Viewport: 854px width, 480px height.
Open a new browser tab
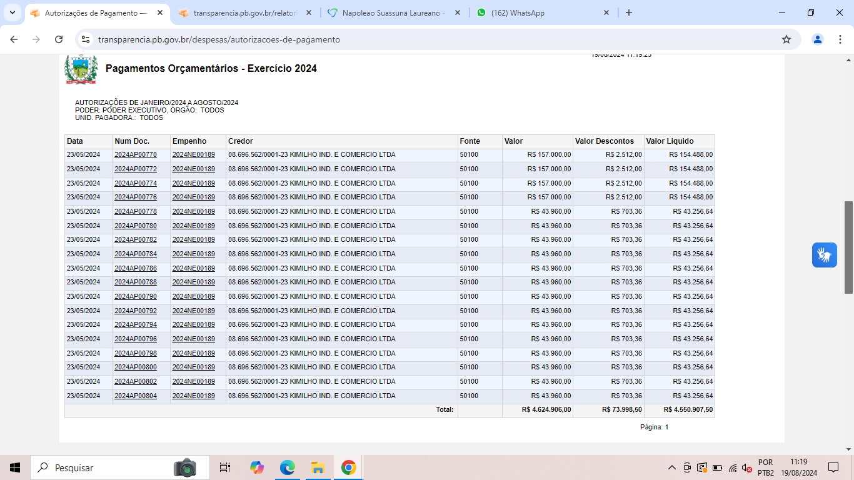coord(629,12)
